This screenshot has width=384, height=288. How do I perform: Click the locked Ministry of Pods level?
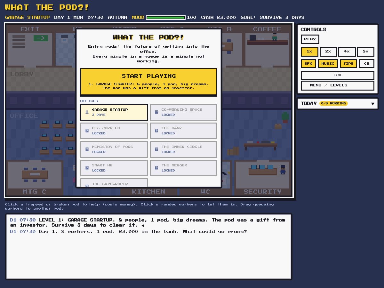click(x=114, y=149)
